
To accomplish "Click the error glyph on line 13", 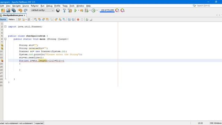I will pyautogui.click(x=2, y=61).
